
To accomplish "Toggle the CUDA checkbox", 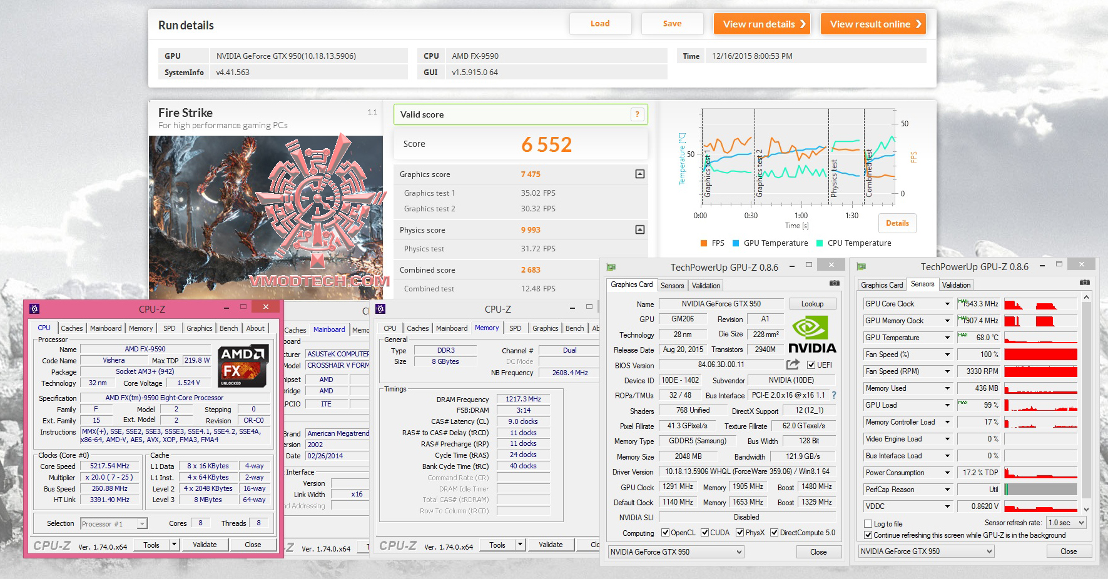I will [x=704, y=533].
